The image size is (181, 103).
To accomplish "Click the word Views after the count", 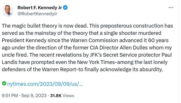I will [68, 95].
